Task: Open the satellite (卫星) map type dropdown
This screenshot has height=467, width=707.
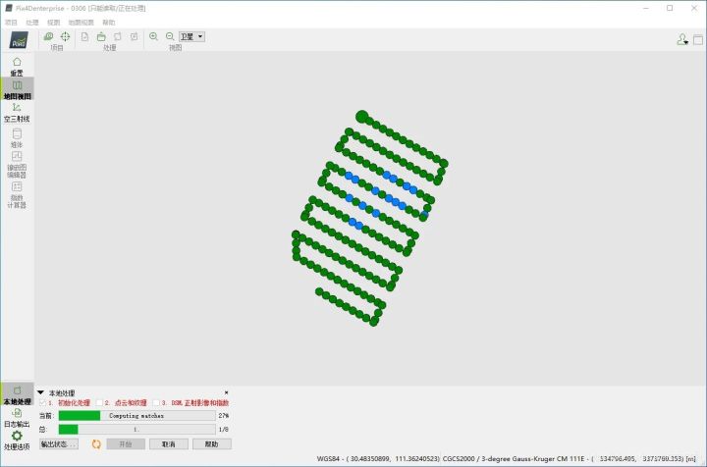Action: (192, 36)
